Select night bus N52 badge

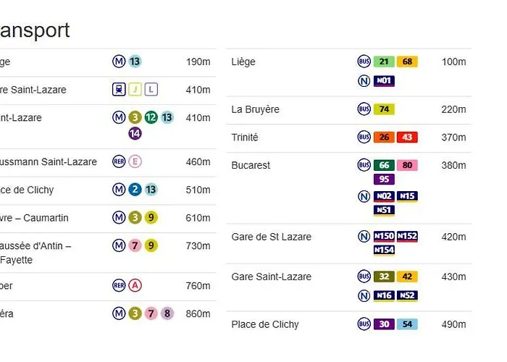point(407,295)
